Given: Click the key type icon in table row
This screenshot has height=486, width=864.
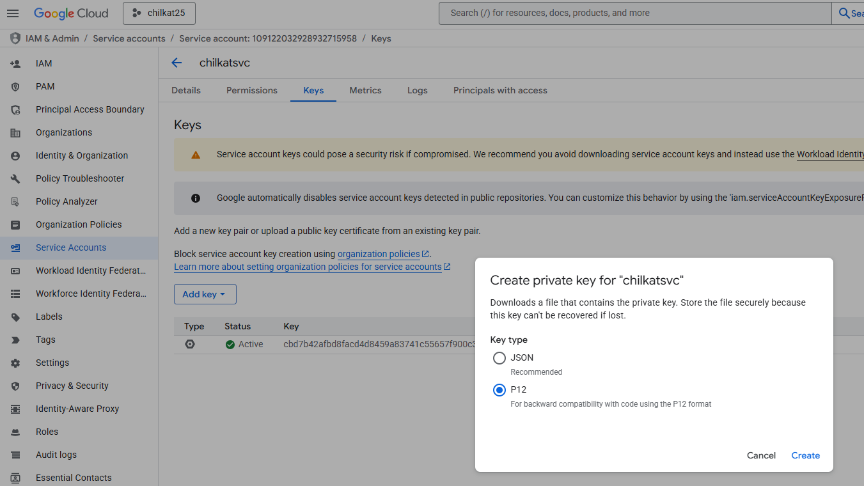Looking at the screenshot, I should 190,344.
